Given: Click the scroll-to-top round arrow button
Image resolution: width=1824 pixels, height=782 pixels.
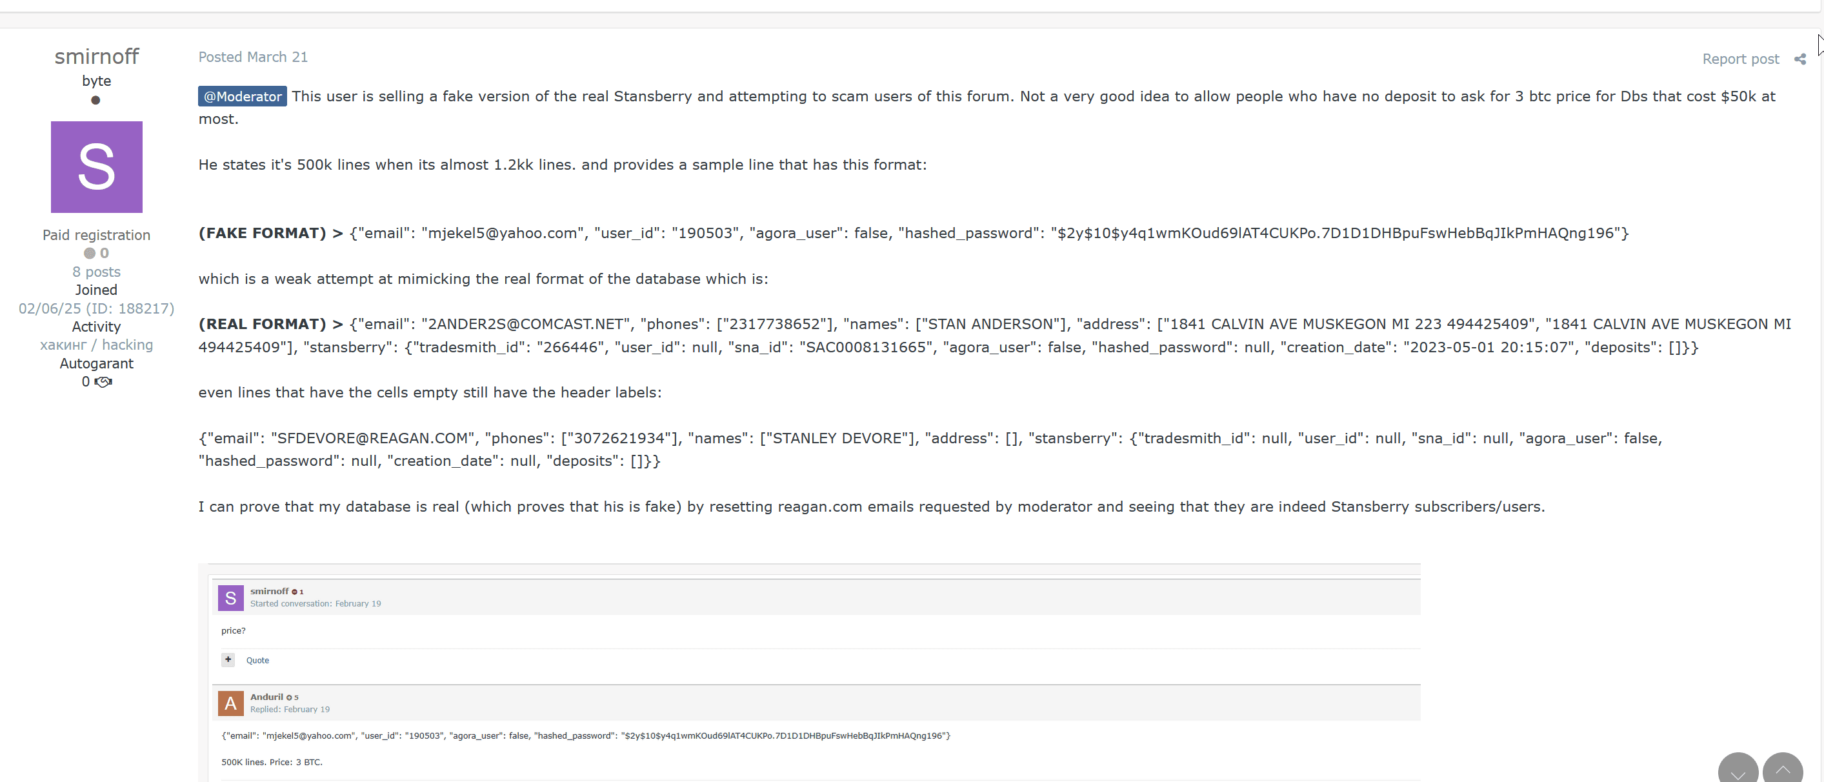Looking at the screenshot, I should tap(1782, 770).
